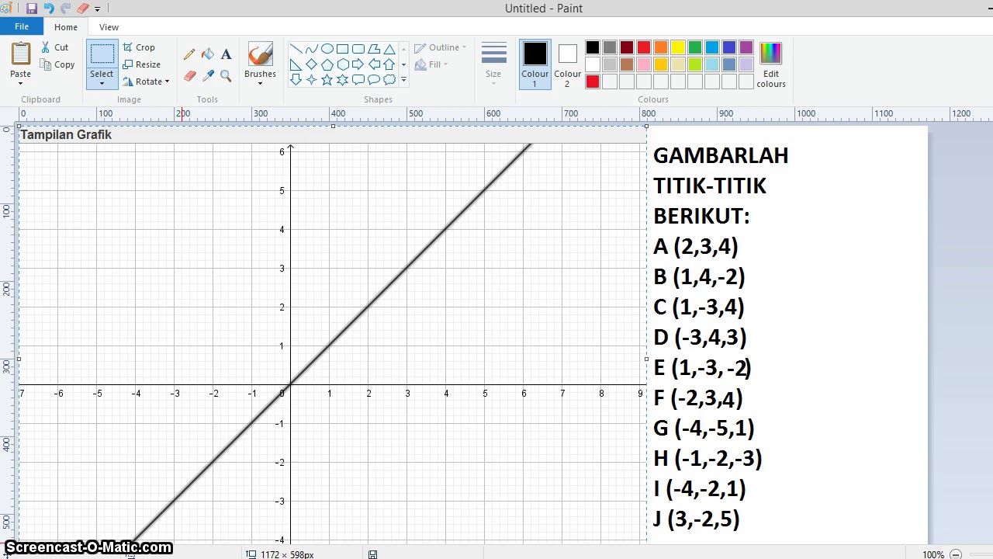This screenshot has height=559, width=993.
Task: Click the text line 'A (2,3,4)'
Action: click(696, 247)
